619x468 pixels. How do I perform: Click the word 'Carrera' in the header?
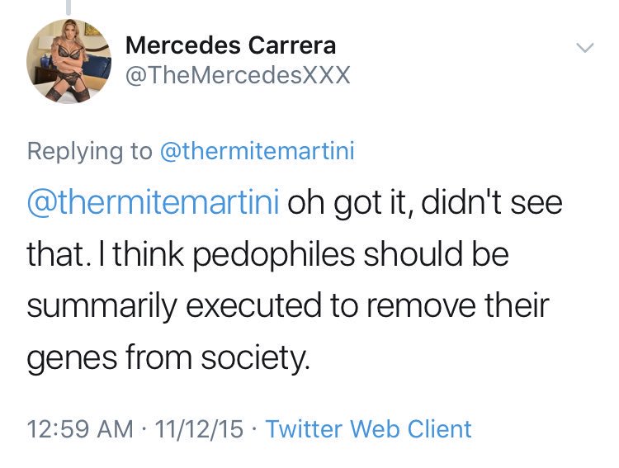click(x=292, y=45)
